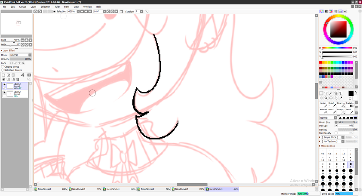Show the color wheel panel
Image resolution: width=362 pixels, height=196 pixels.
(321, 11)
